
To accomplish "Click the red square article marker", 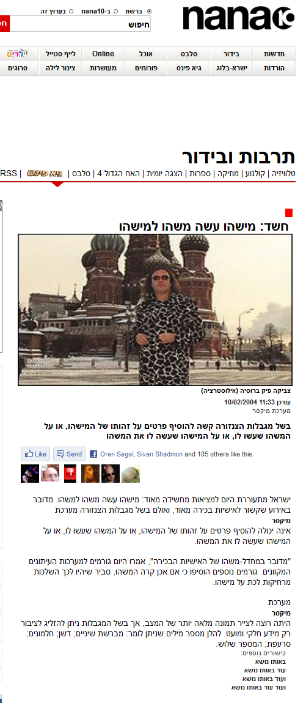I will tap(288, 213).
